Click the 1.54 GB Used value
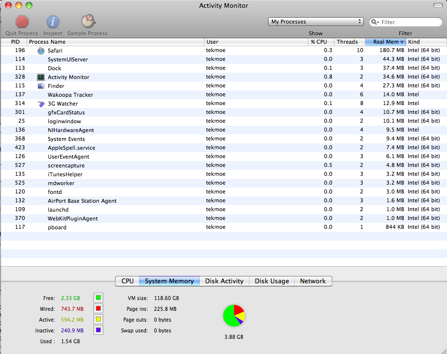The image size is (447, 354). click(70, 341)
